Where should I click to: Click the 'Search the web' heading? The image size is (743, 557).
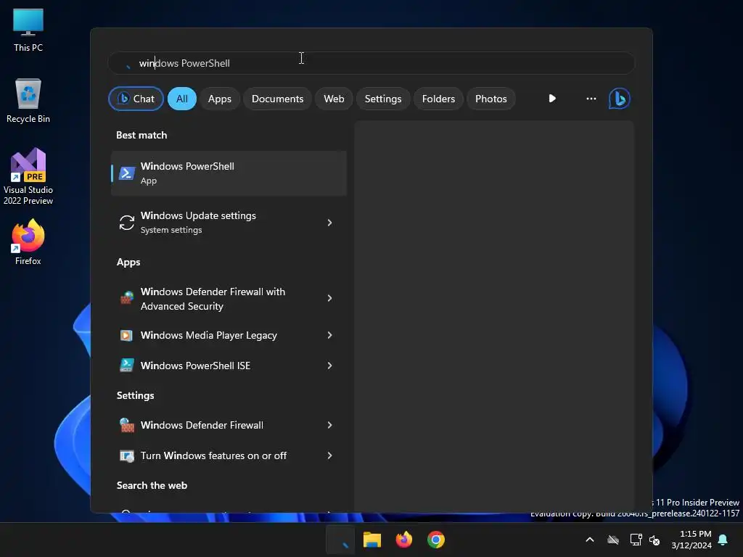point(152,485)
